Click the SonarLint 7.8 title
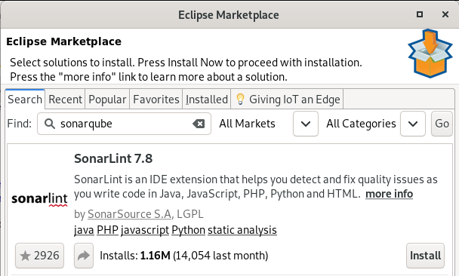Viewport: 459px width, 276px height. pyautogui.click(x=113, y=158)
